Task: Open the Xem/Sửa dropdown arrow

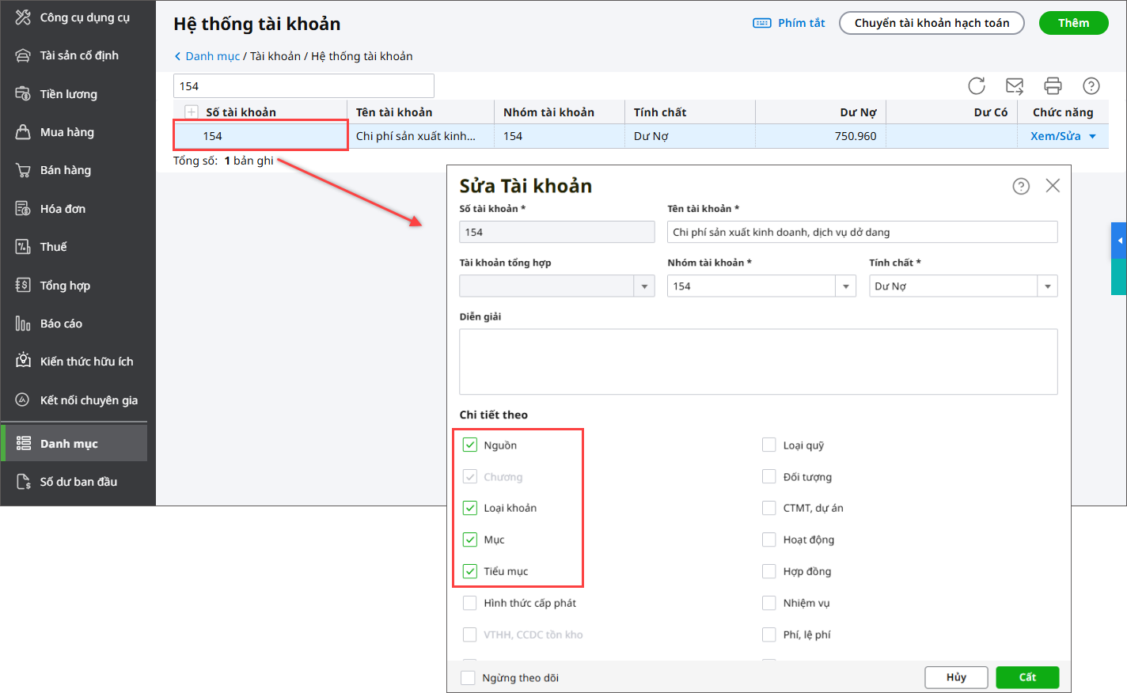Action: point(1093,136)
